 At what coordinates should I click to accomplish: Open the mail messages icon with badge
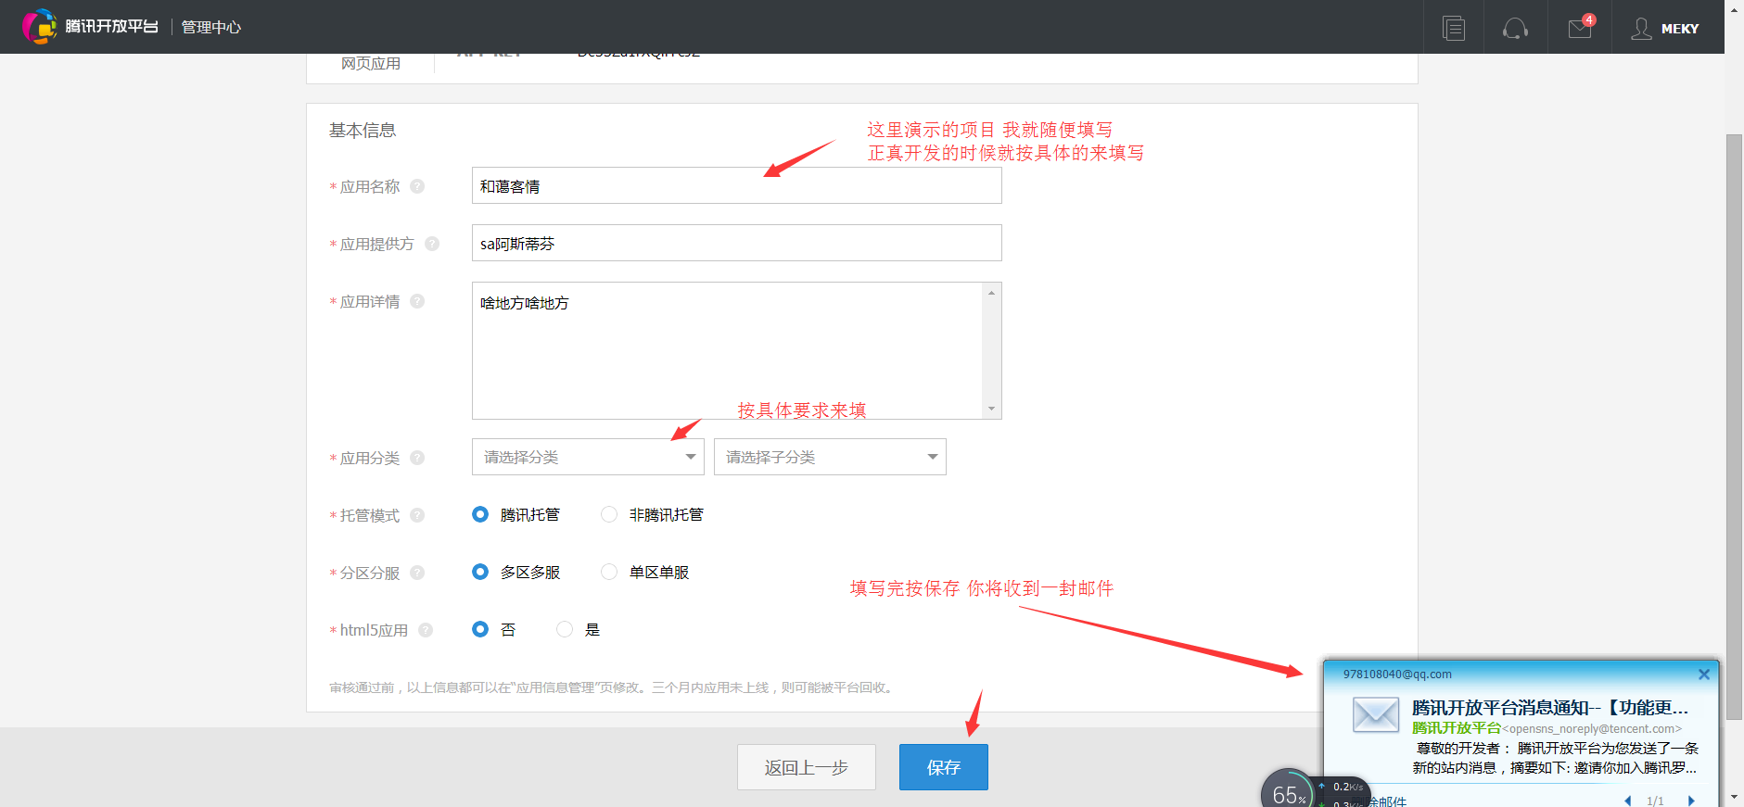click(x=1581, y=27)
